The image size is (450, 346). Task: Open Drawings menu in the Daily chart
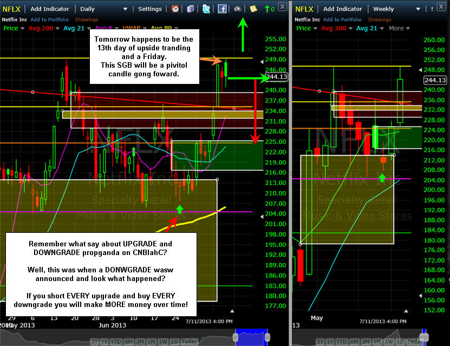pyautogui.click(x=87, y=19)
